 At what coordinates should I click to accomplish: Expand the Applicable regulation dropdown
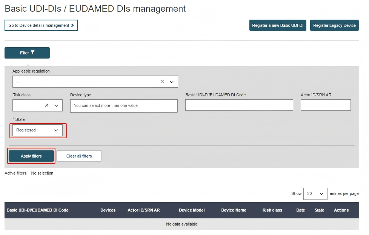172,82
